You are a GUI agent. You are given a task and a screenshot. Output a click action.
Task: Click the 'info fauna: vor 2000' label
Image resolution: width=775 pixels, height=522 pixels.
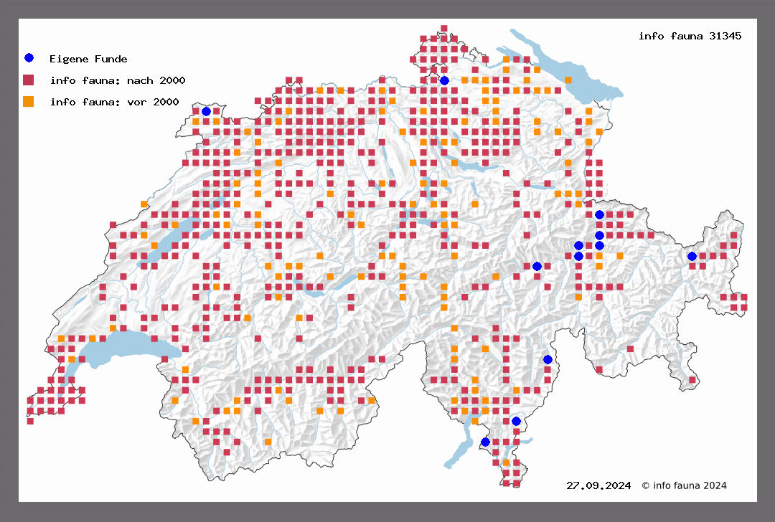pyautogui.click(x=114, y=102)
